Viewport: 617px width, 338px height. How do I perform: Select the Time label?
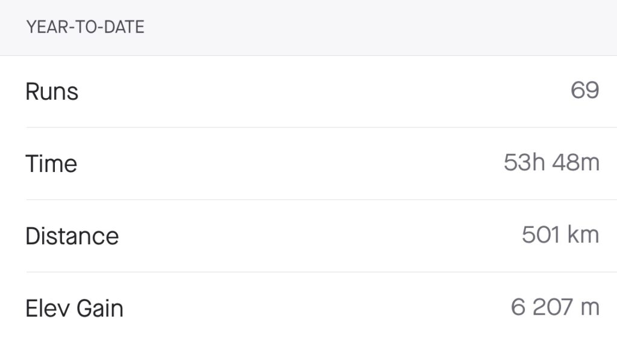pyautogui.click(x=51, y=164)
